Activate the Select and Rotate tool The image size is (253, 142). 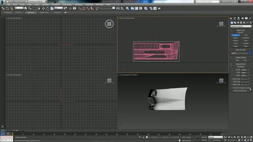pyautogui.click(x=47, y=8)
